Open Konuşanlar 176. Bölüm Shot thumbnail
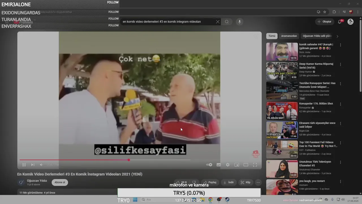The image size is (362, 204). [282, 111]
